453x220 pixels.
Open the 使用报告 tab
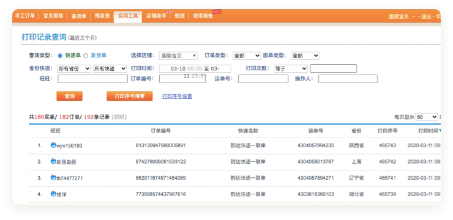coord(203,16)
